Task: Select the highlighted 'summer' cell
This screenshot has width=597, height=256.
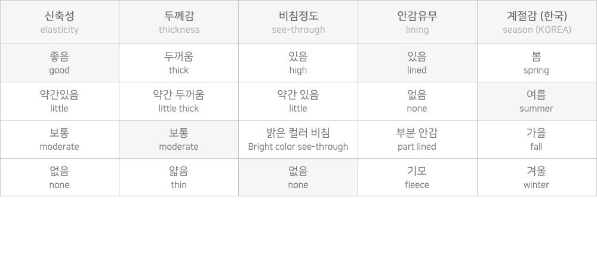Action: click(x=537, y=101)
